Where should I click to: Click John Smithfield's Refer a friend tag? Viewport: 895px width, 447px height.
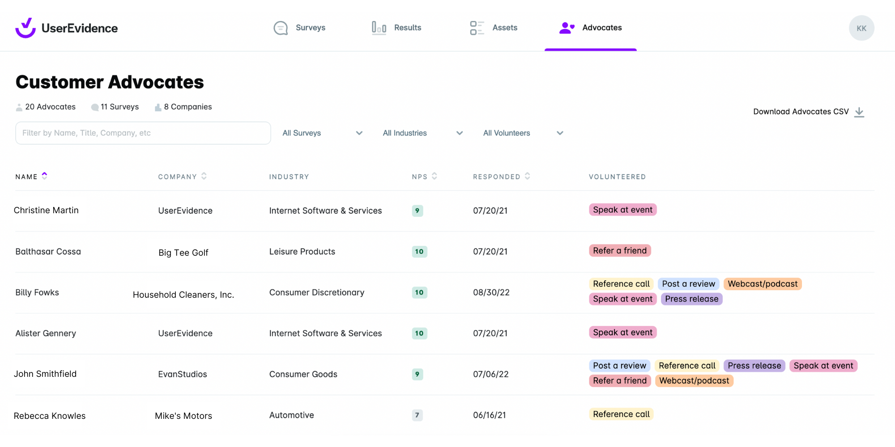[x=620, y=381]
